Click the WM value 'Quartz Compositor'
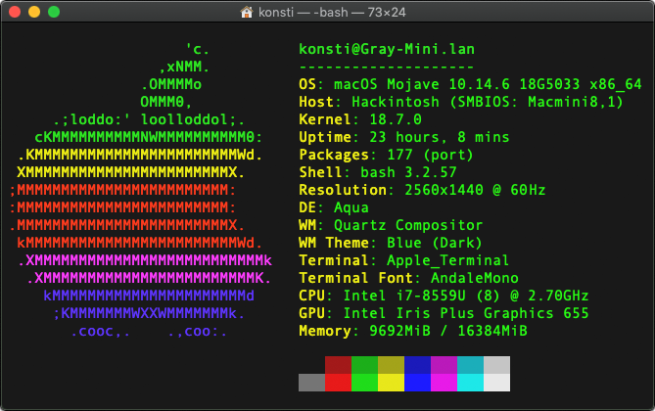 (408, 225)
